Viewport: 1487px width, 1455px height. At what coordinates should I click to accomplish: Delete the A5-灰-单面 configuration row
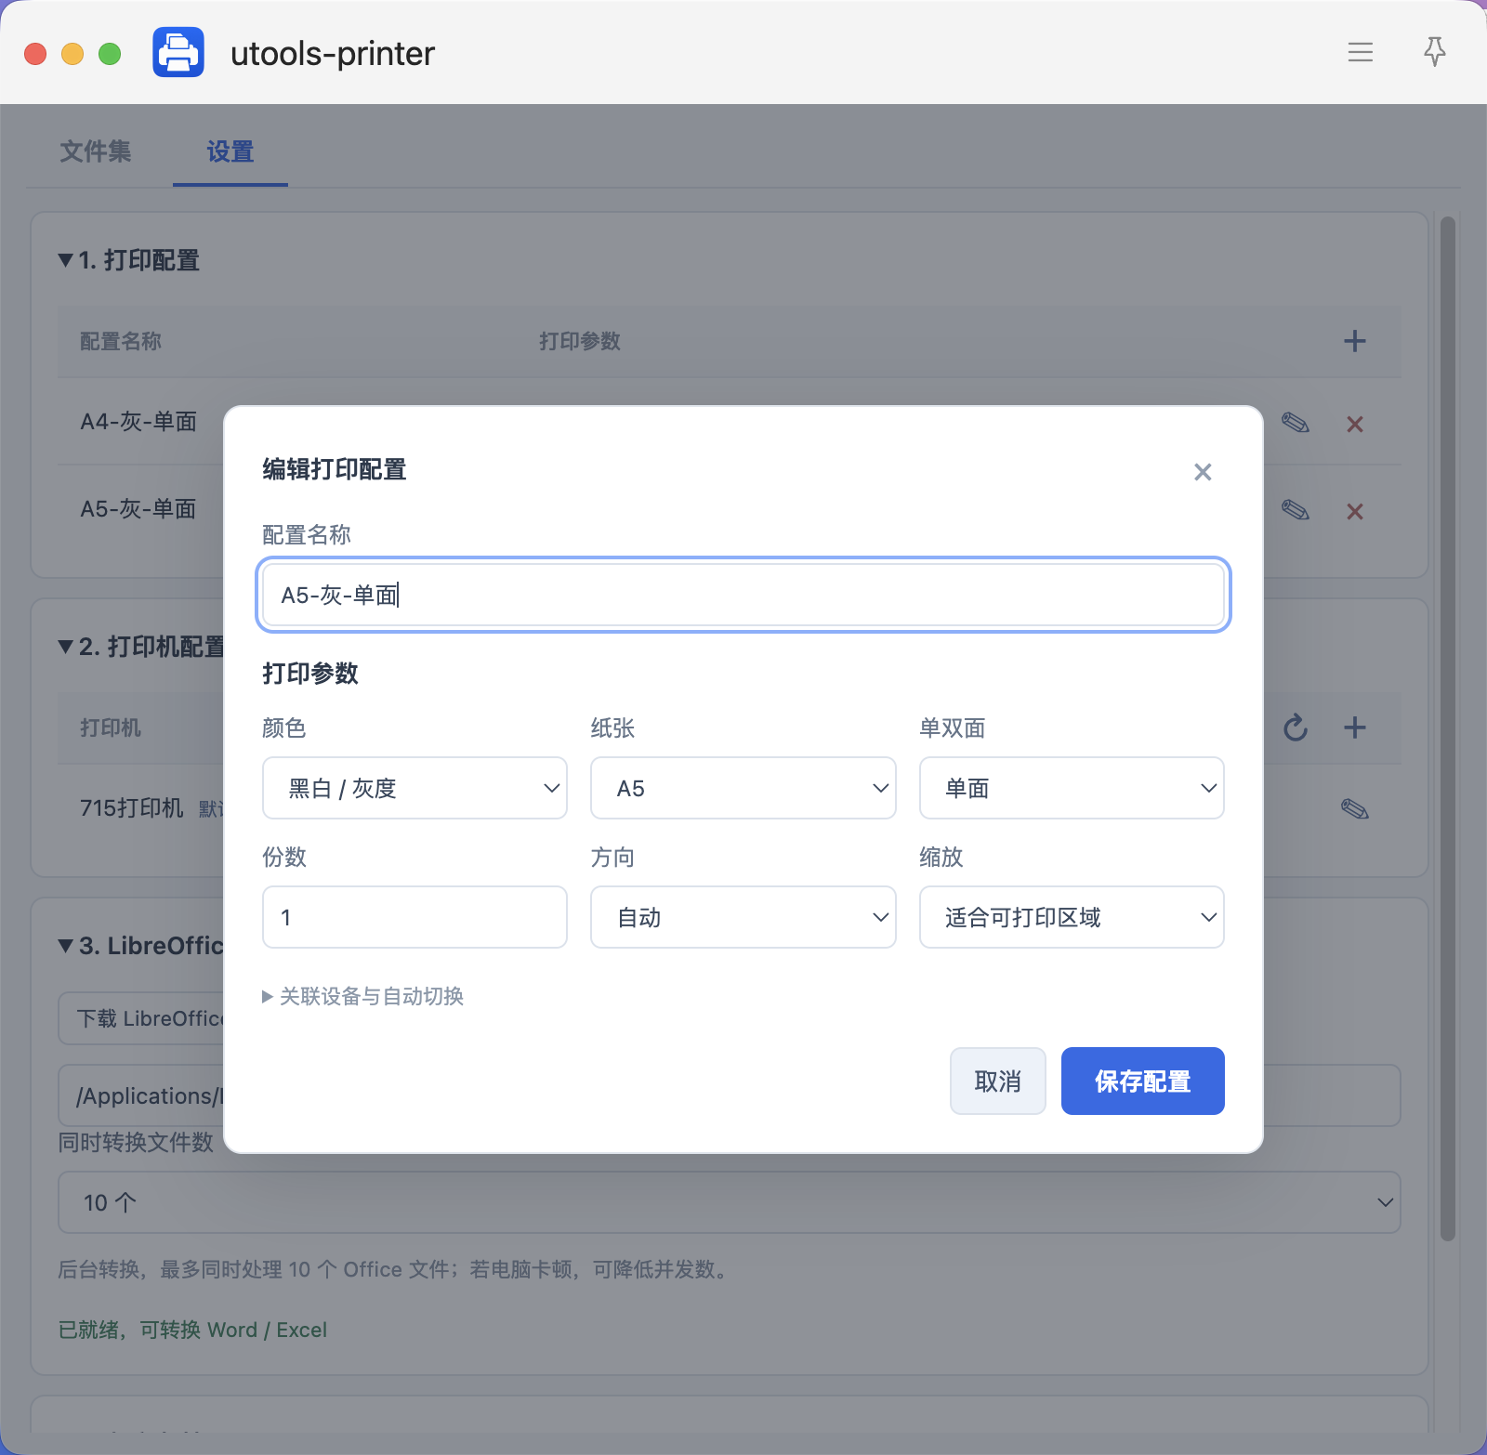pyautogui.click(x=1355, y=511)
